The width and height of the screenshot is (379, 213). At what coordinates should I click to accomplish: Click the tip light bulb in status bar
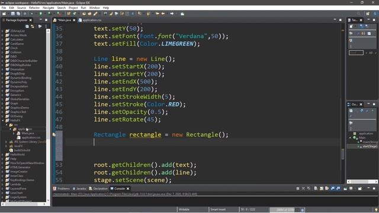376,209
